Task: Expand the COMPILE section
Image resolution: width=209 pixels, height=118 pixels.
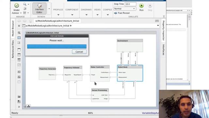Action: tap(107, 15)
